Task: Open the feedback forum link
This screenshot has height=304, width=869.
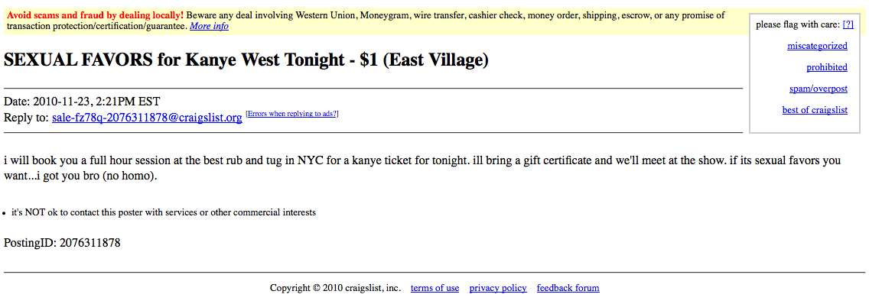Action: [568, 288]
